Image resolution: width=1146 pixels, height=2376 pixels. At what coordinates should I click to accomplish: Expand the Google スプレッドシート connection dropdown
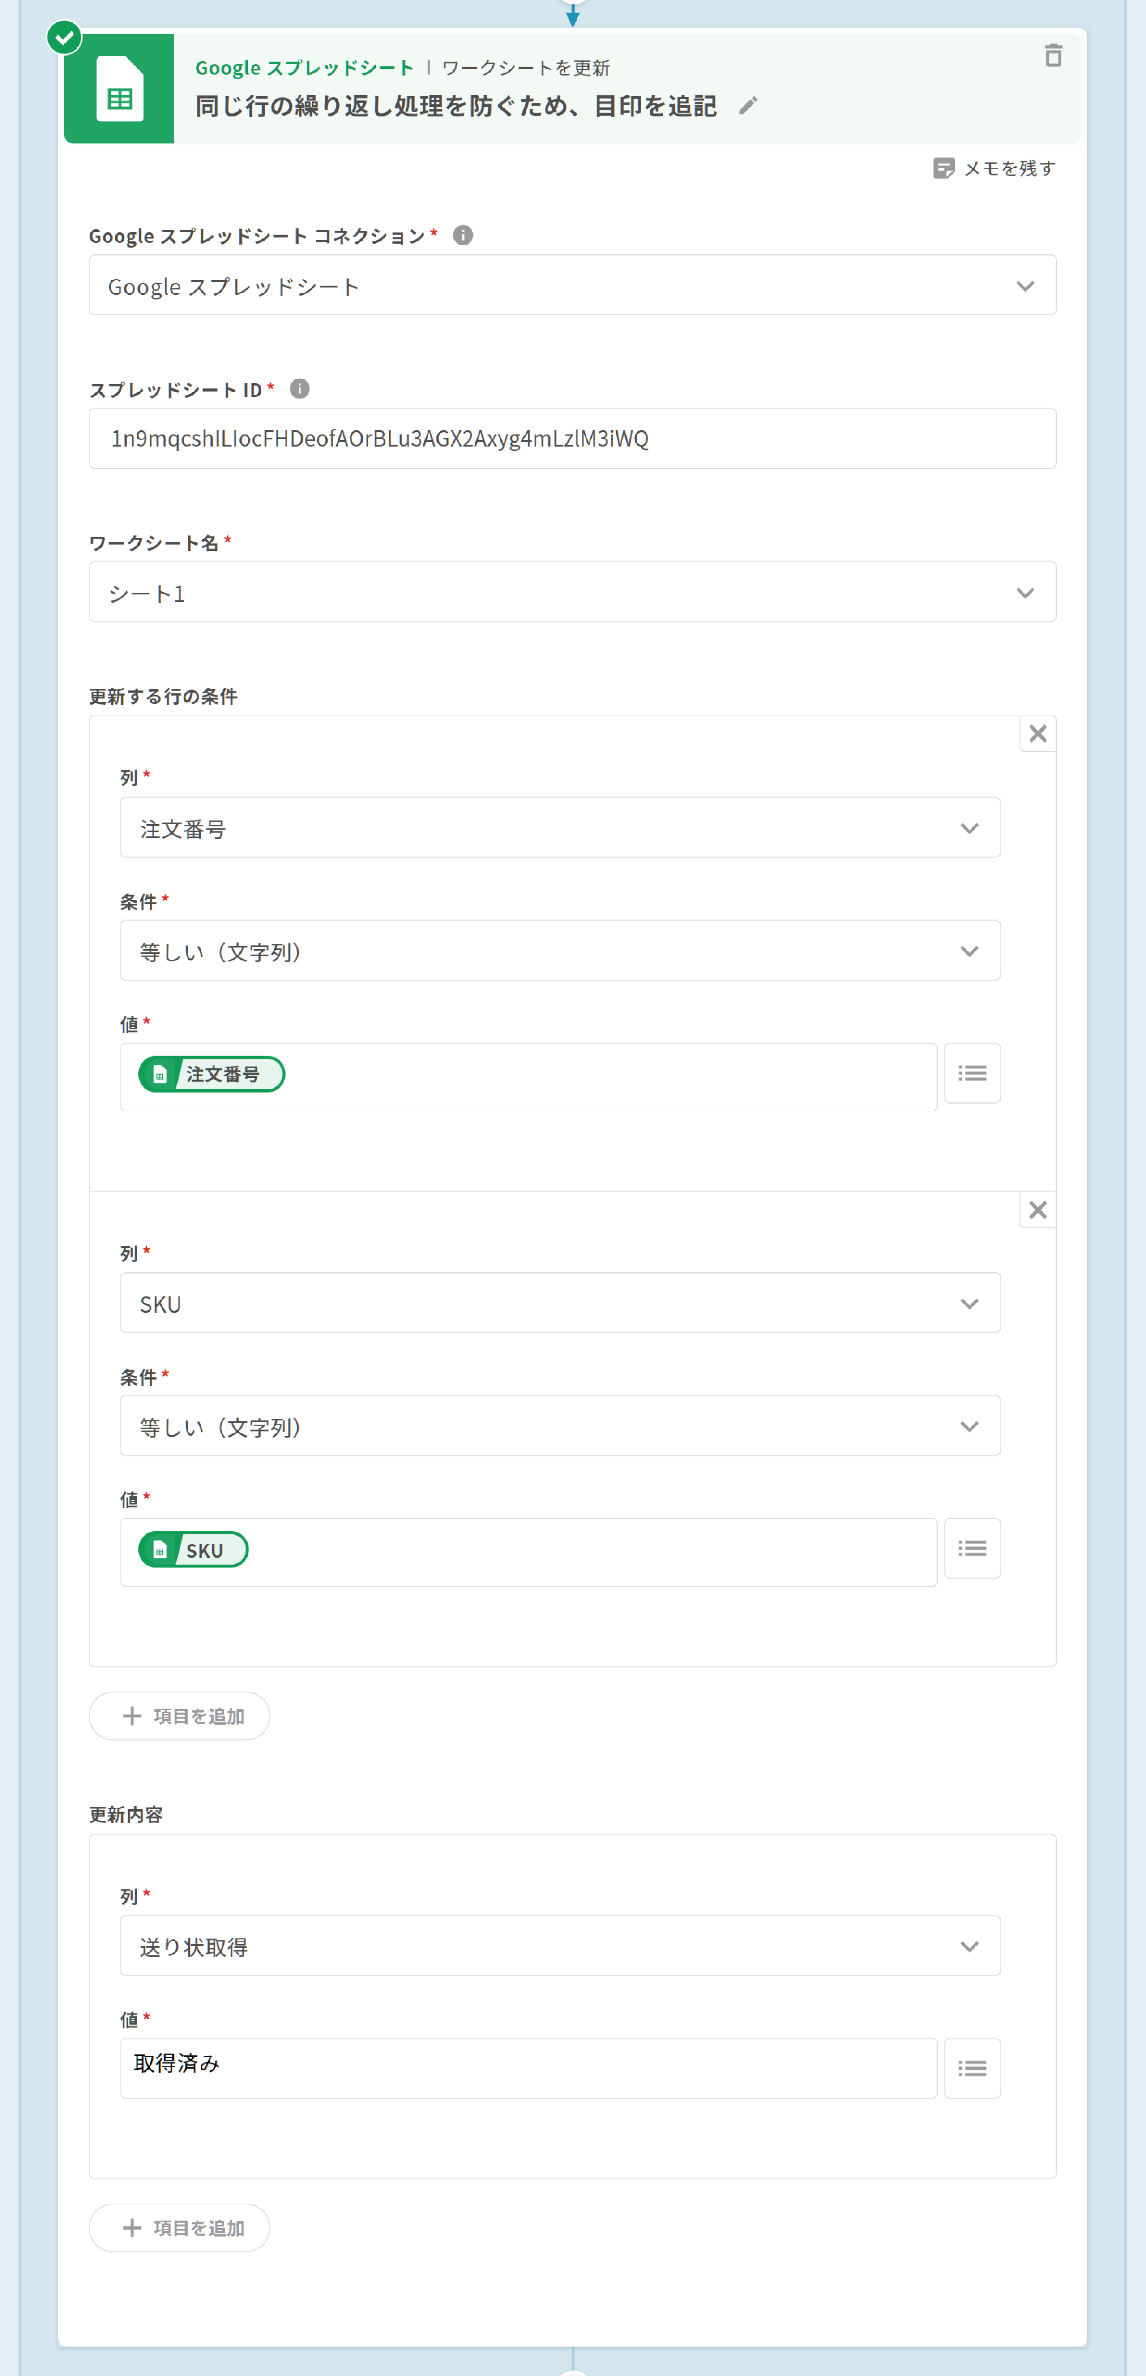coord(572,286)
